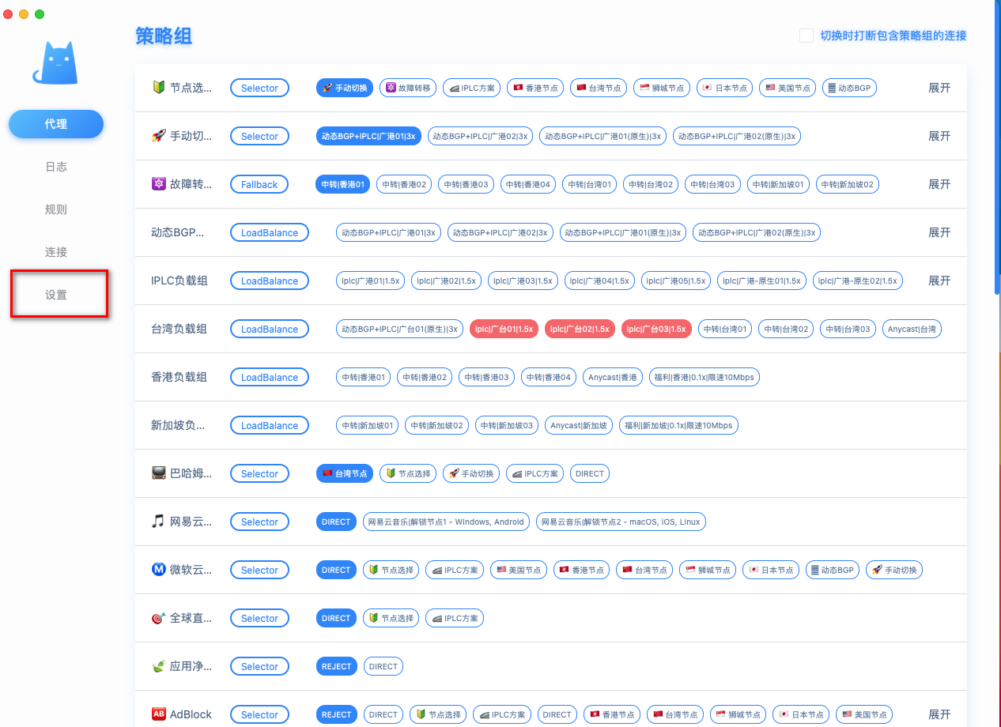Viewport: 1001px width, 727px height.
Task: Enable 切换时打断包含策略组的连接 checkbox
Action: [x=806, y=36]
